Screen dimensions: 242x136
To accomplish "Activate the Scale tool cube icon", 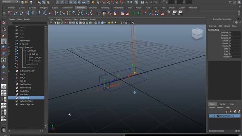I will click(4, 54).
